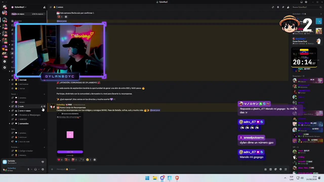Screen dimensions: 324x182
Task: Click the CLIPS channel invite icon
Action: (x=42, y=106)
